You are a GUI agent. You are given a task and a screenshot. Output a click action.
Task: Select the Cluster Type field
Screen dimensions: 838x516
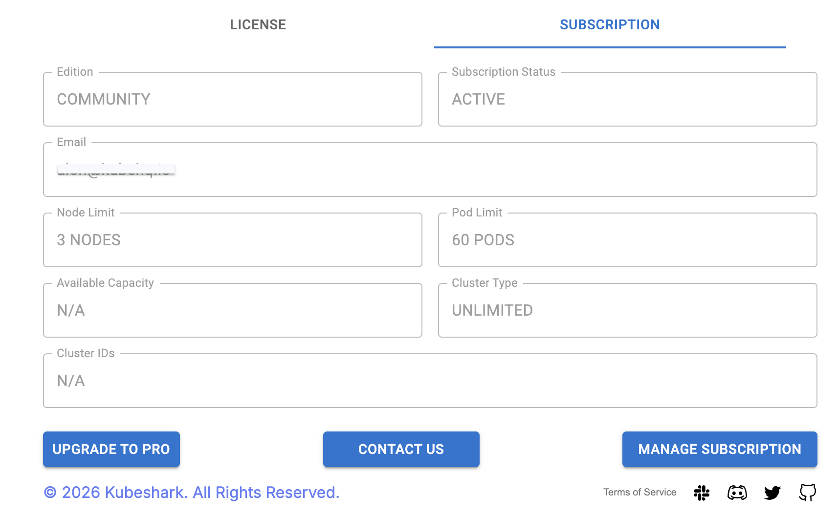pyautogui.click(x=627, y=310)
